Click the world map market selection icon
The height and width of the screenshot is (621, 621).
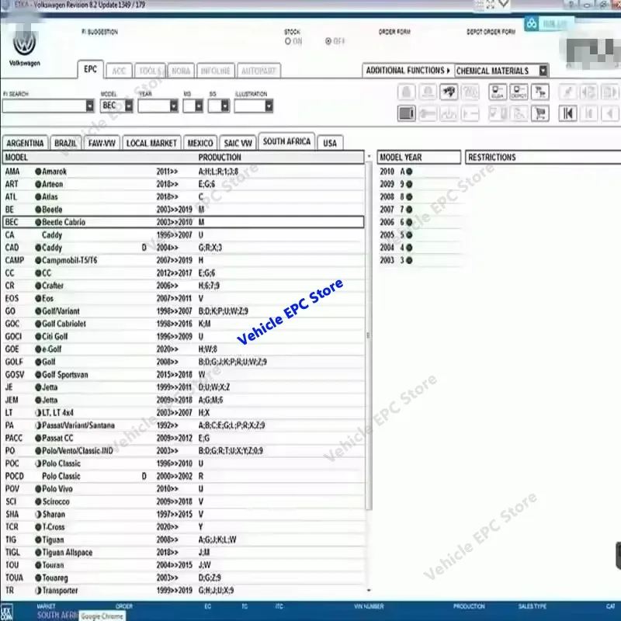pos(449,92)
